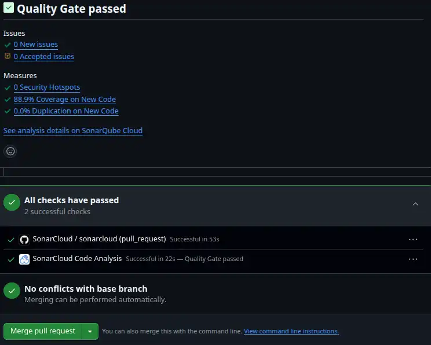Click the green Quality Gate passed checkmark
The width and height of the screenshot is (431, 345).
(x=9, y=8)
